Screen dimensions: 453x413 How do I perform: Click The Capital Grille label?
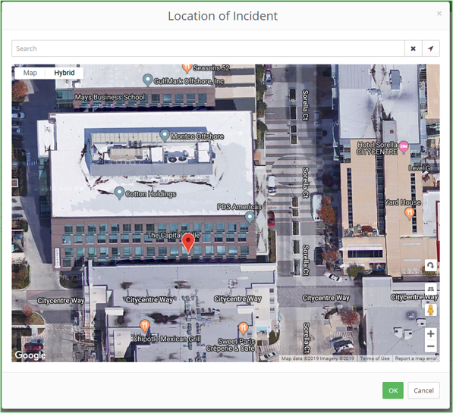(x=173, y=235)
